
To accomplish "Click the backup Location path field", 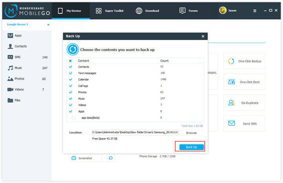I will click(x=135, y=132).
